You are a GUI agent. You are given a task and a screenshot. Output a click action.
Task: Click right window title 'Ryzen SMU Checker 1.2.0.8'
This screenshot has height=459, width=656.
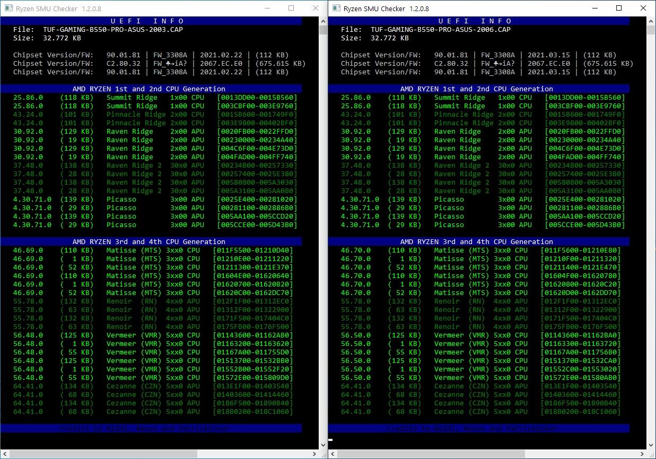tap(387, 8)
